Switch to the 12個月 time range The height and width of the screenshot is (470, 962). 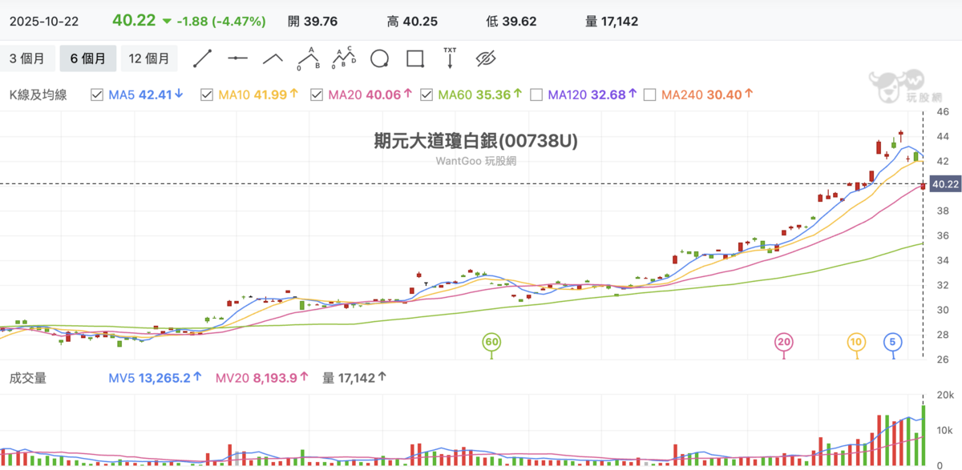[149, 58]
